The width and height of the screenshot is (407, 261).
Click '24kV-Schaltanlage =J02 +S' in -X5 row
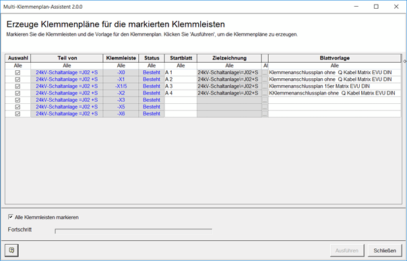(x=67, y=107)
